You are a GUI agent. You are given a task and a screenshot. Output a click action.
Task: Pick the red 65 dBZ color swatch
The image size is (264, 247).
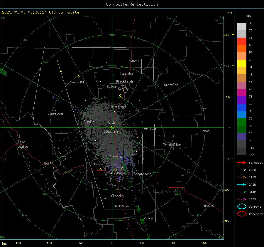[x=242, y=41]
